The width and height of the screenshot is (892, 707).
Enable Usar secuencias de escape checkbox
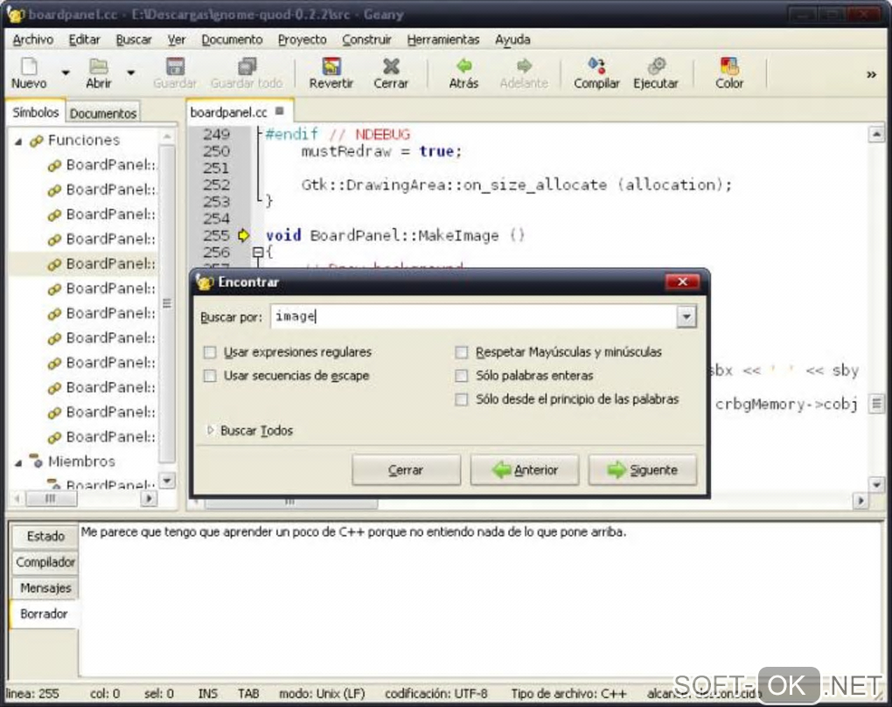click(210, 376)
